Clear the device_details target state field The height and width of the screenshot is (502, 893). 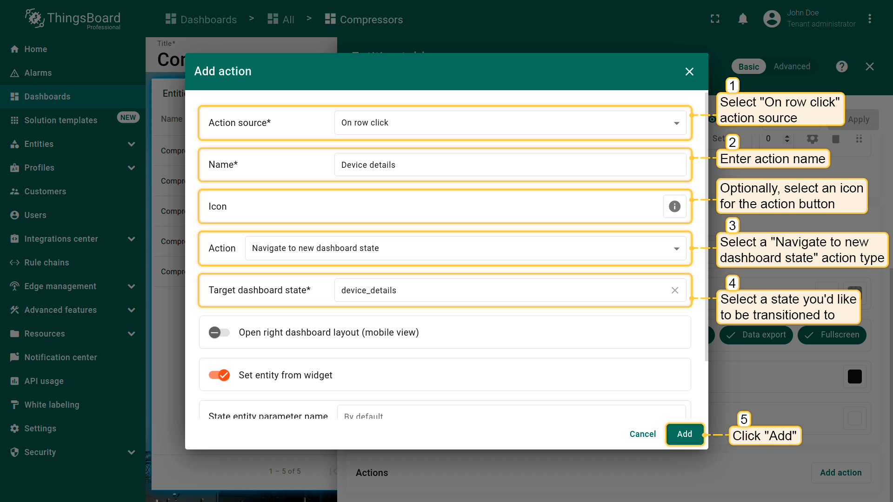coord(674,290)
